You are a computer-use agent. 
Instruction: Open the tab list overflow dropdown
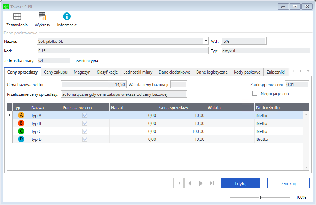[x=308, y=71]
